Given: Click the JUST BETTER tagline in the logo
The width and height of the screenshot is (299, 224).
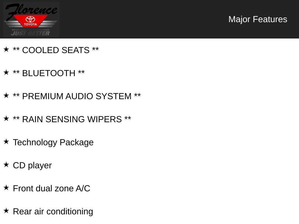Looking at the screenshot, I should pyautogui.click(x=30, y=33).
